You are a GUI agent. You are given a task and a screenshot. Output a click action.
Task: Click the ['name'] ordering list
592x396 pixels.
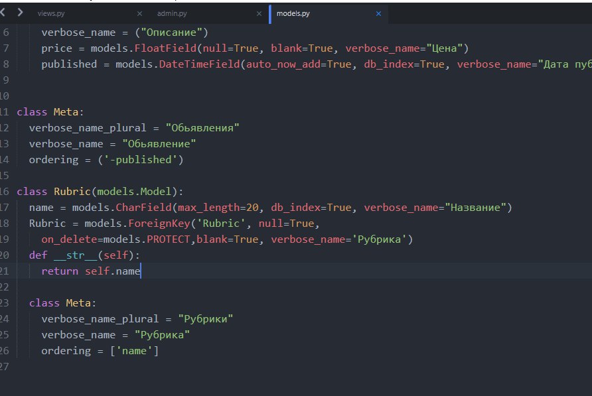pyautogui.click(x=134, y=351)
